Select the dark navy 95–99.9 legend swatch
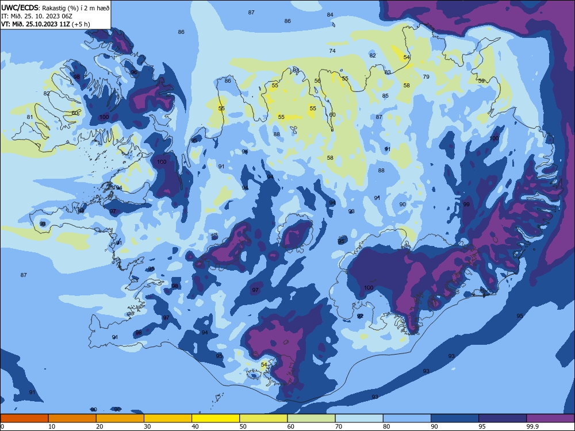 [503, 418]
